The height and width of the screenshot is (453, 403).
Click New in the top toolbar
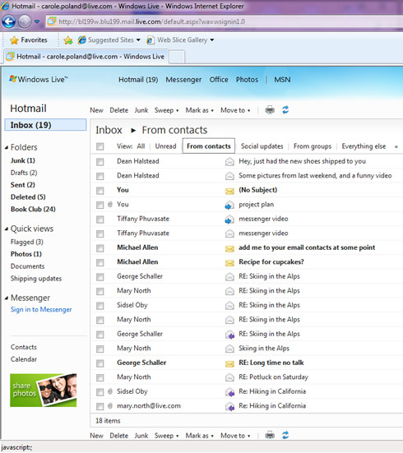[x=96, y=110]
